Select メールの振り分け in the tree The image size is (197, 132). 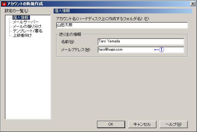pos(27,26)
